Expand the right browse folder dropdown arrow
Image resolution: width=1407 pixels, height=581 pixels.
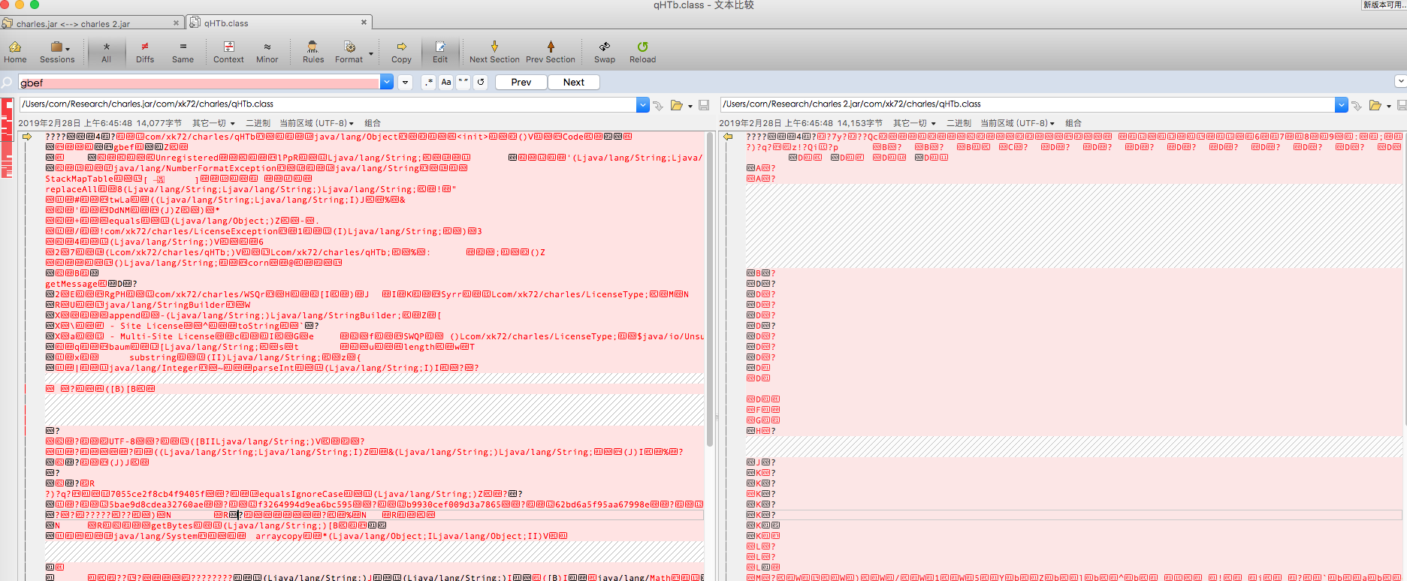point(1389,107)
